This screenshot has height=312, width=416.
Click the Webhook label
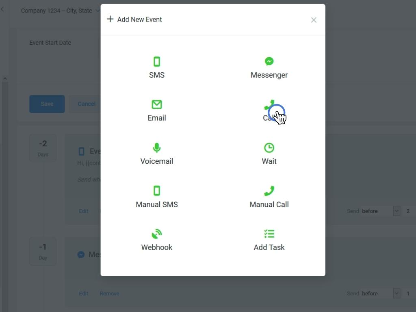[157, 247]
